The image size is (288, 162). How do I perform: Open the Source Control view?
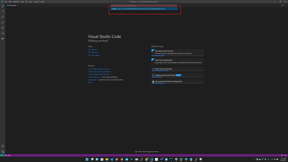pyautogui.click(x=3, y=17)
